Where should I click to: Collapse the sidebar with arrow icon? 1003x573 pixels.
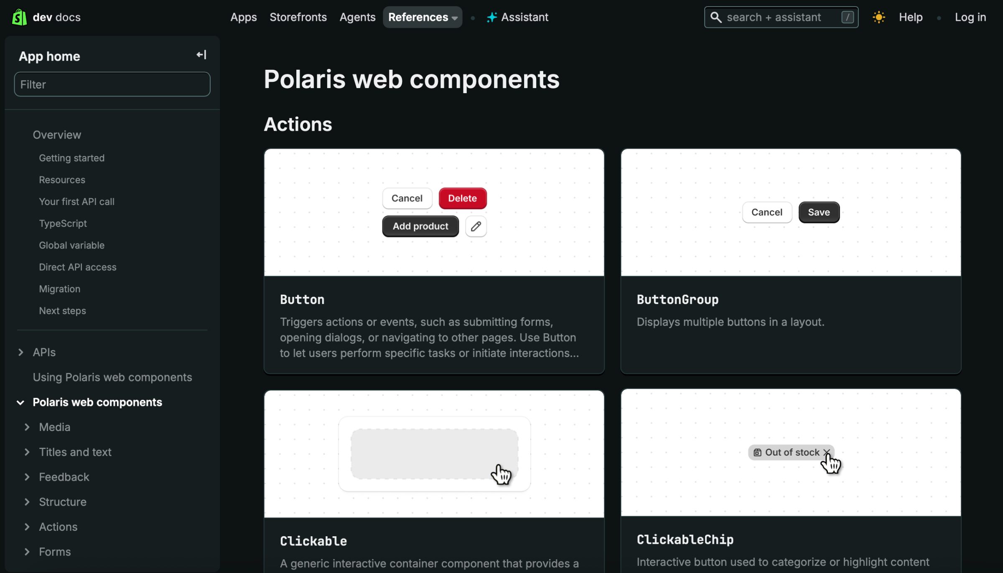coord(201,55)
